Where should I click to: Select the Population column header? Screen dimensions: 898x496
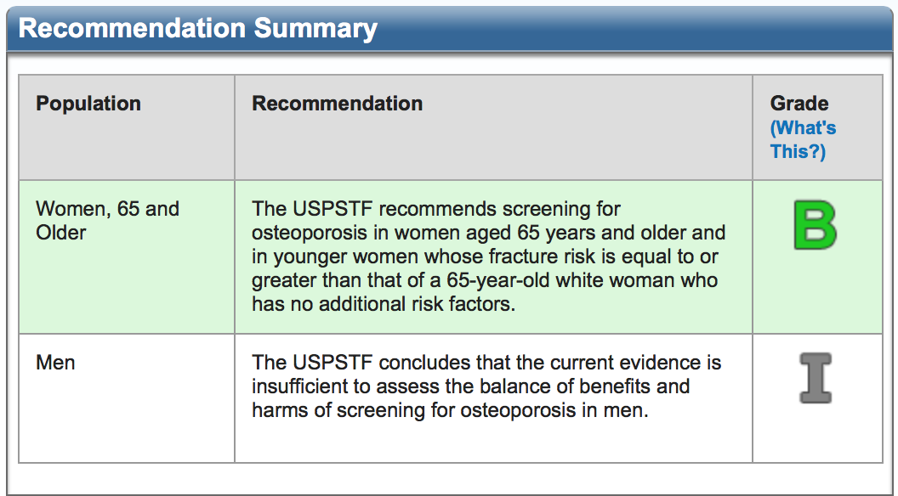click(88, 104)
